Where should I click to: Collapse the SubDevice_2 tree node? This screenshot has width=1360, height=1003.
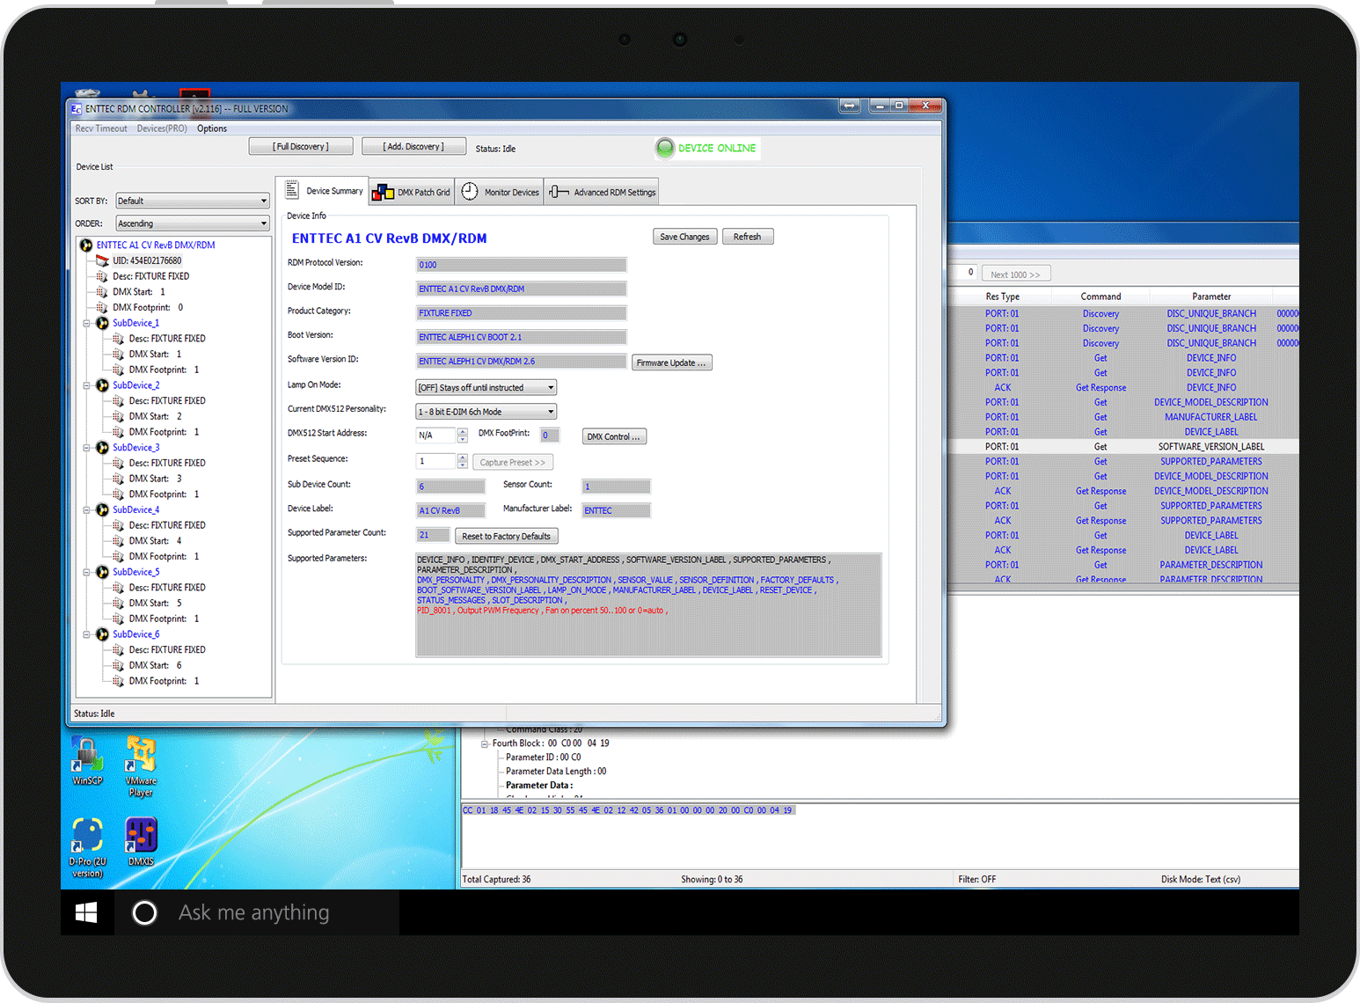click(86, 385)
